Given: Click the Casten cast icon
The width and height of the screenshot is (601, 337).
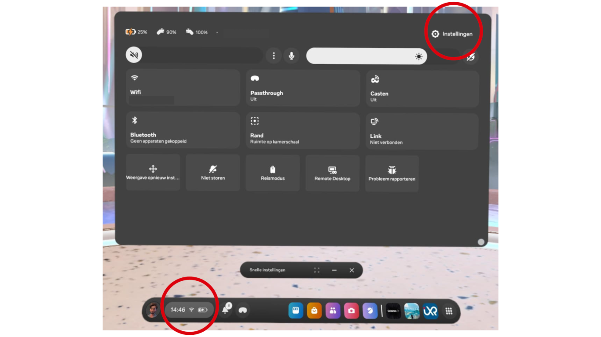Looking at the screenshot, I should [x=375, y=79].
